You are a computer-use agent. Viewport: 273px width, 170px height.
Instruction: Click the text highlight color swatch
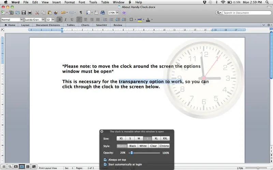pyautogui.click(x=140, y=20)
